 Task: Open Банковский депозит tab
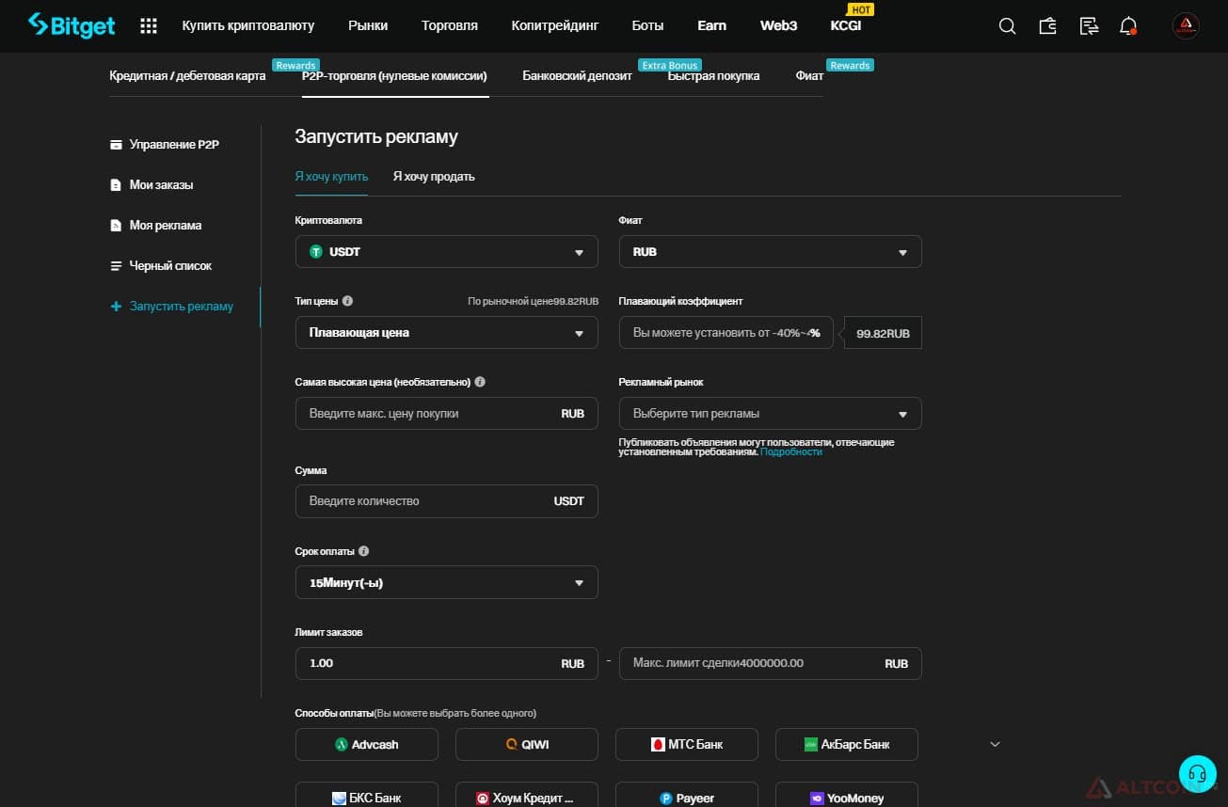(577, 75)
